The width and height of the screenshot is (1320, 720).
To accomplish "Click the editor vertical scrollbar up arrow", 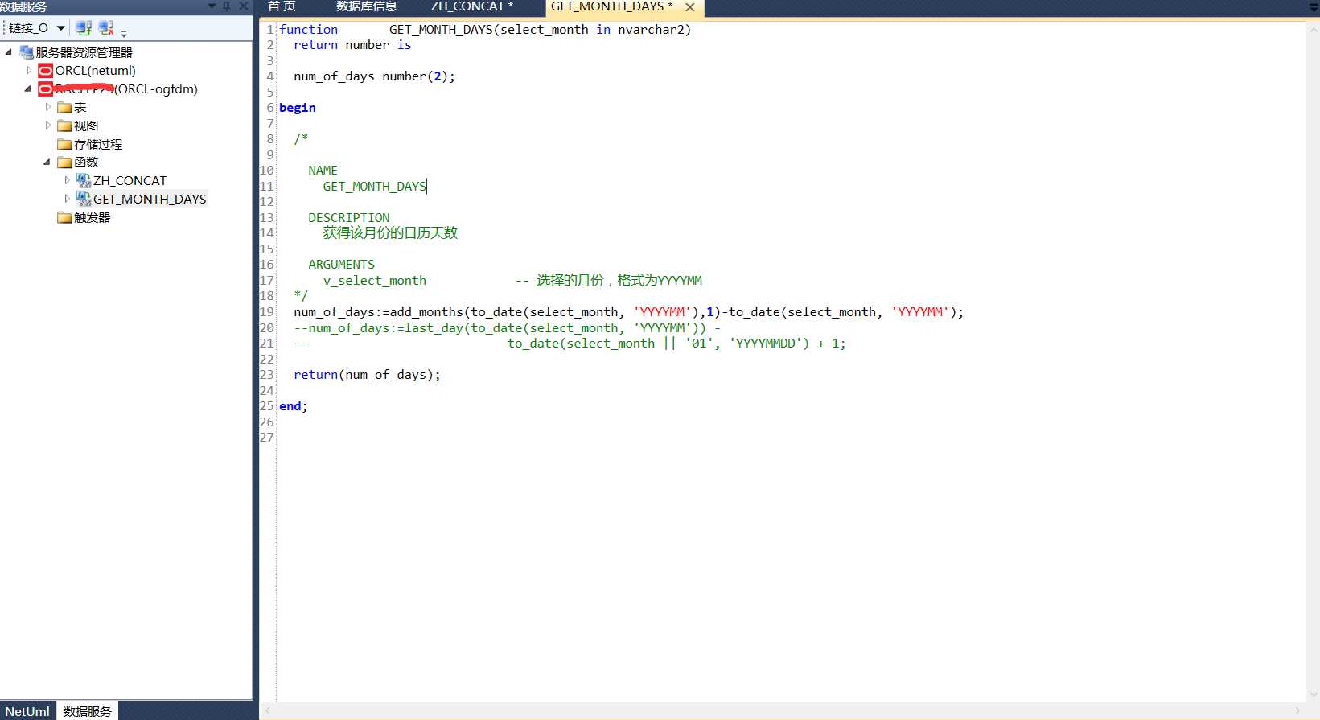I will click(1313, 29).
